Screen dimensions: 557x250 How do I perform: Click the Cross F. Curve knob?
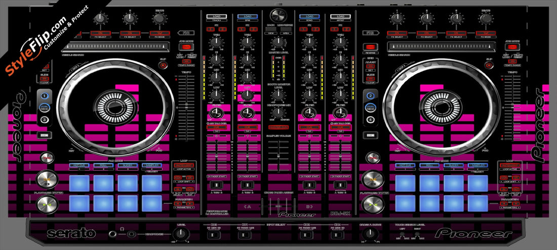click(x=371, y=234)
